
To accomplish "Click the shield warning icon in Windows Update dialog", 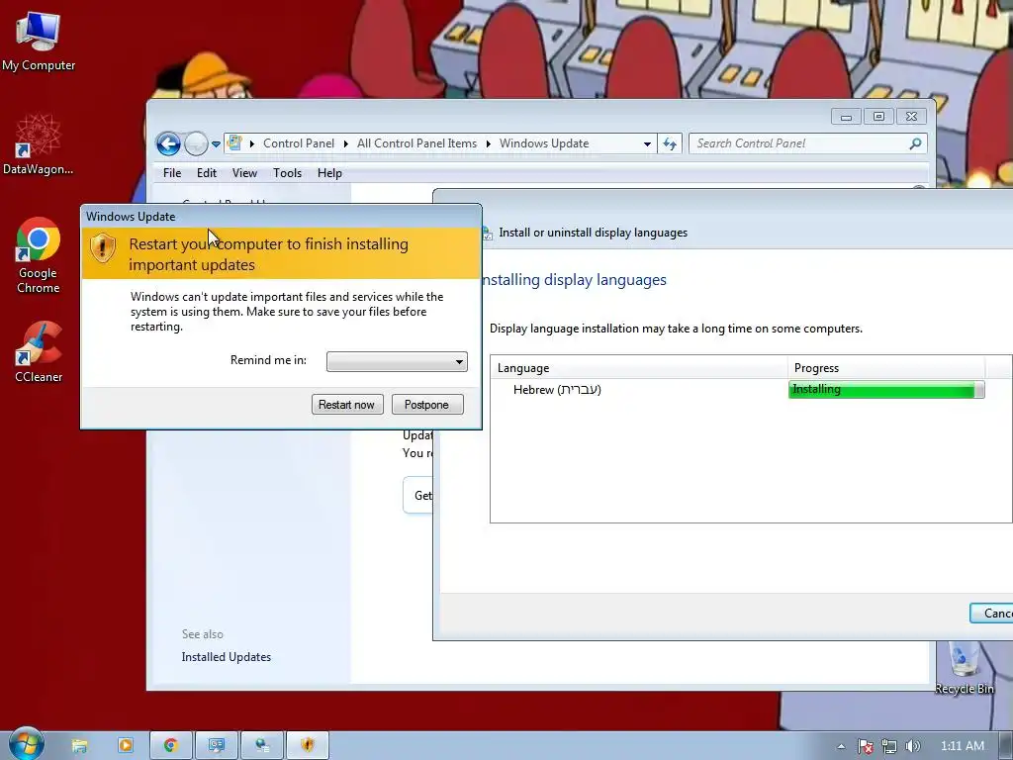I will pos(103,248).
